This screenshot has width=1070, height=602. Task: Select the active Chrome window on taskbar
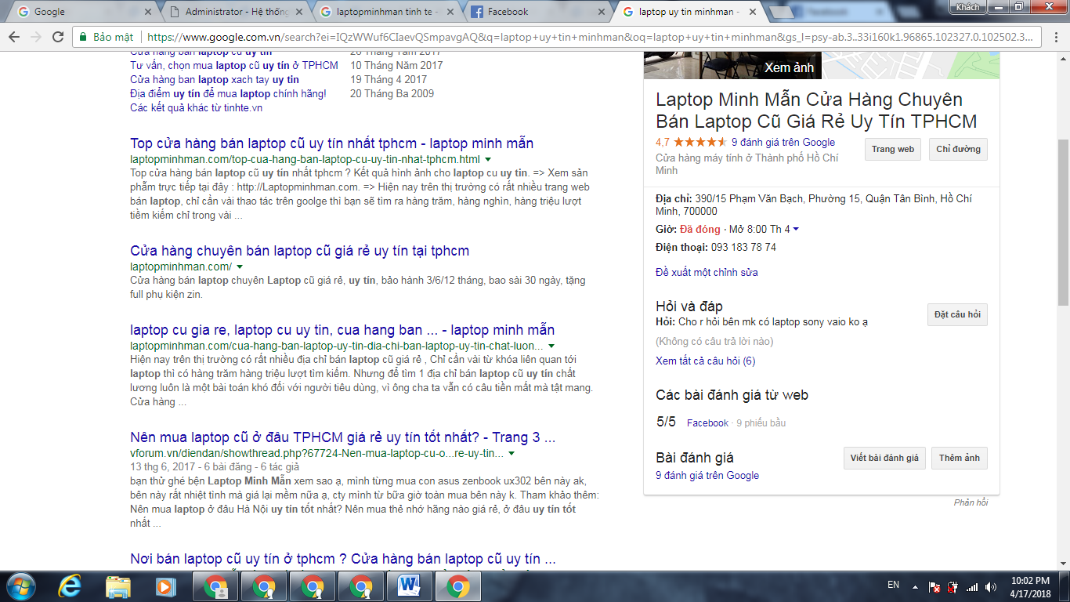[x=458, y=586]
